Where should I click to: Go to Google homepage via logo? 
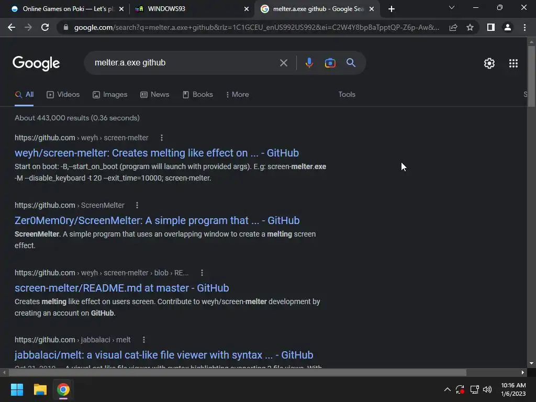point(36,63)
